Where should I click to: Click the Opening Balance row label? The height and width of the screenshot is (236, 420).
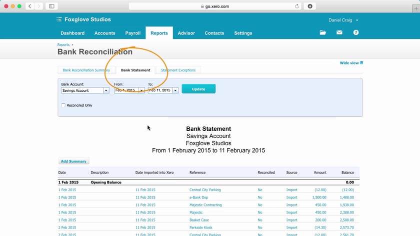106,182
